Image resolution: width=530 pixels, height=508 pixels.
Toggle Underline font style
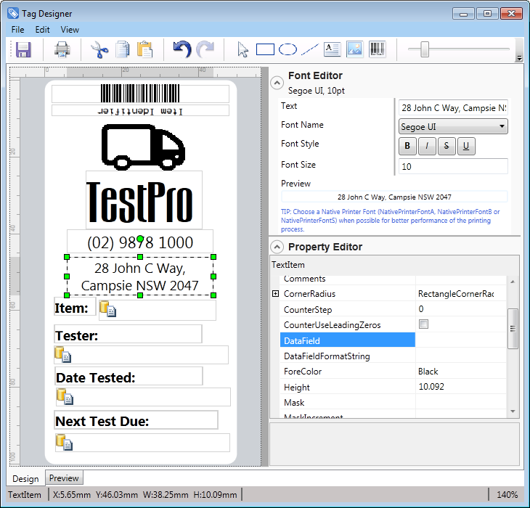465,146
